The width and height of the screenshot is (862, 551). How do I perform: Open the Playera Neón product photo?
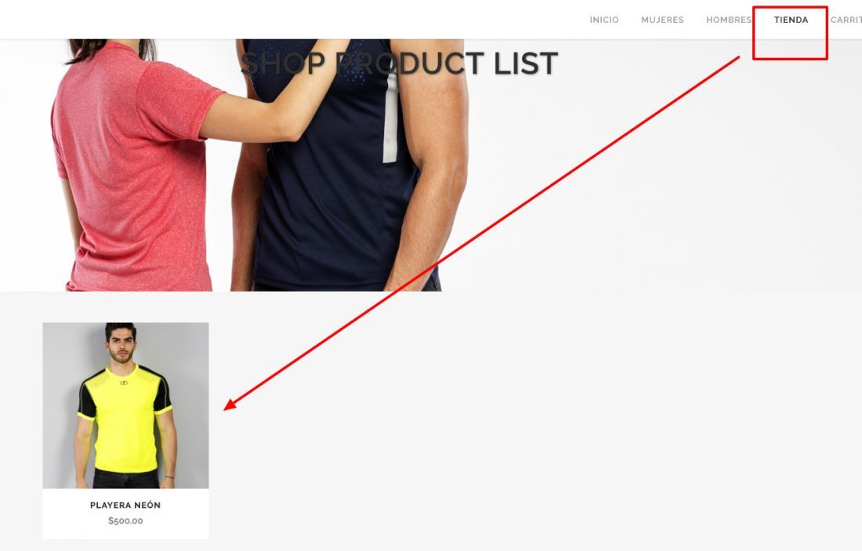[126, 405]
